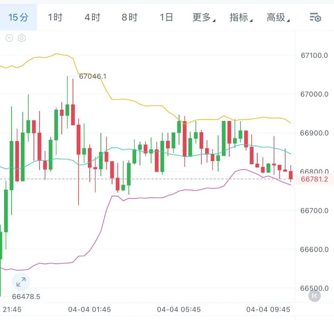Expand chart to fullscreen
334x320 pixels.
tap(21, 282)
